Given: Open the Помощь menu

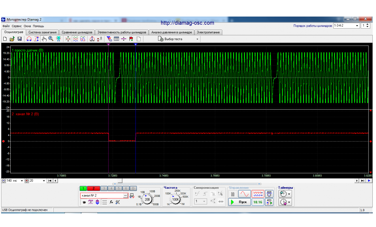Looking at the screenshot, I should pos(38,26).
